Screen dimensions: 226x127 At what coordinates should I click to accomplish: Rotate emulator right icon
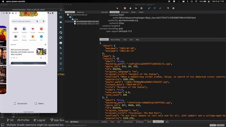click(61, 38)
